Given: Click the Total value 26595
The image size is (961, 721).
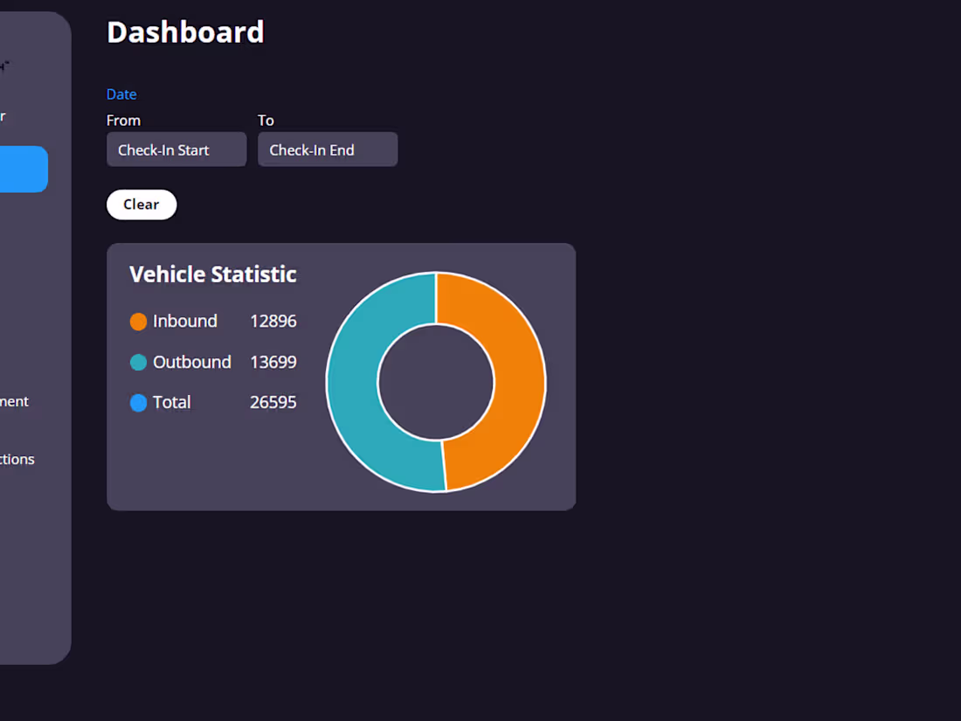Looking at the screenshot, I should point(273,403).
